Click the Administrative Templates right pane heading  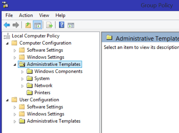pyautogui.click(x=147, y=38)
